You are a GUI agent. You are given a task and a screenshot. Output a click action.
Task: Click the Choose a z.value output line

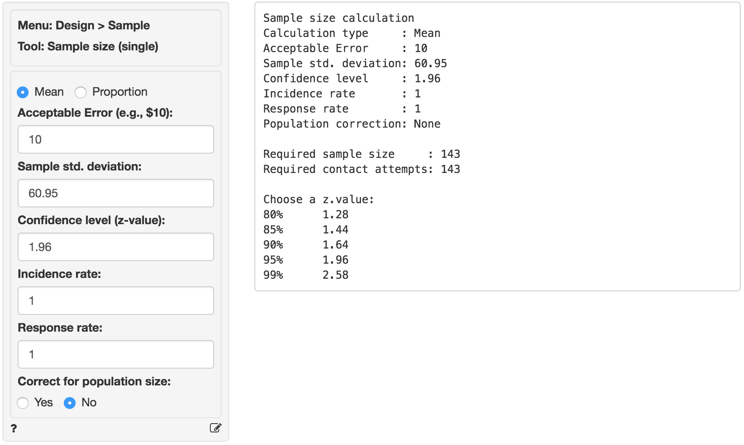click(x=318, y=199)
